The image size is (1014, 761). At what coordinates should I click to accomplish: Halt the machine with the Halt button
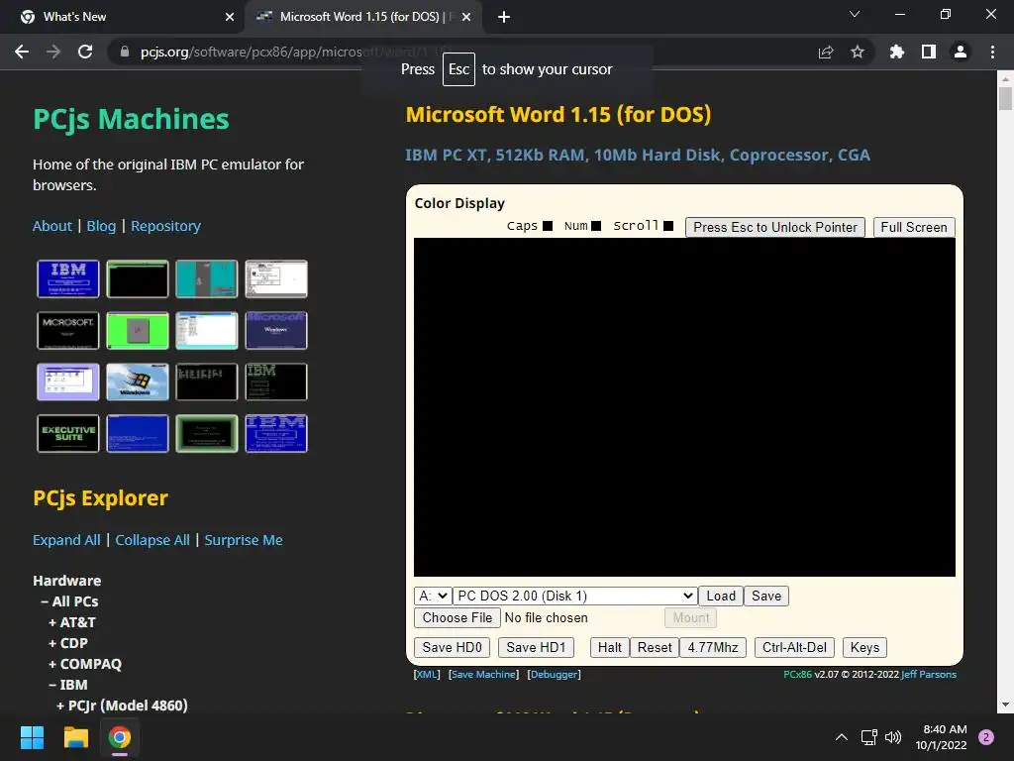(x=609, y=648)
